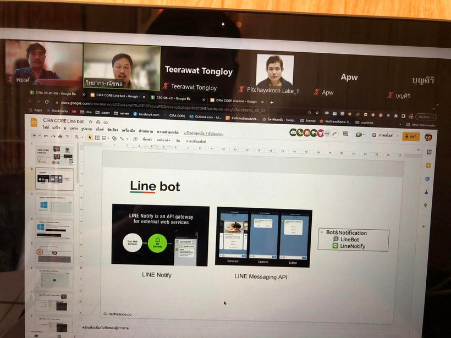Screen dimensions: 451x338
Task: Star the CIRA CORE Line bot document
Action: [x=90, y=121]
